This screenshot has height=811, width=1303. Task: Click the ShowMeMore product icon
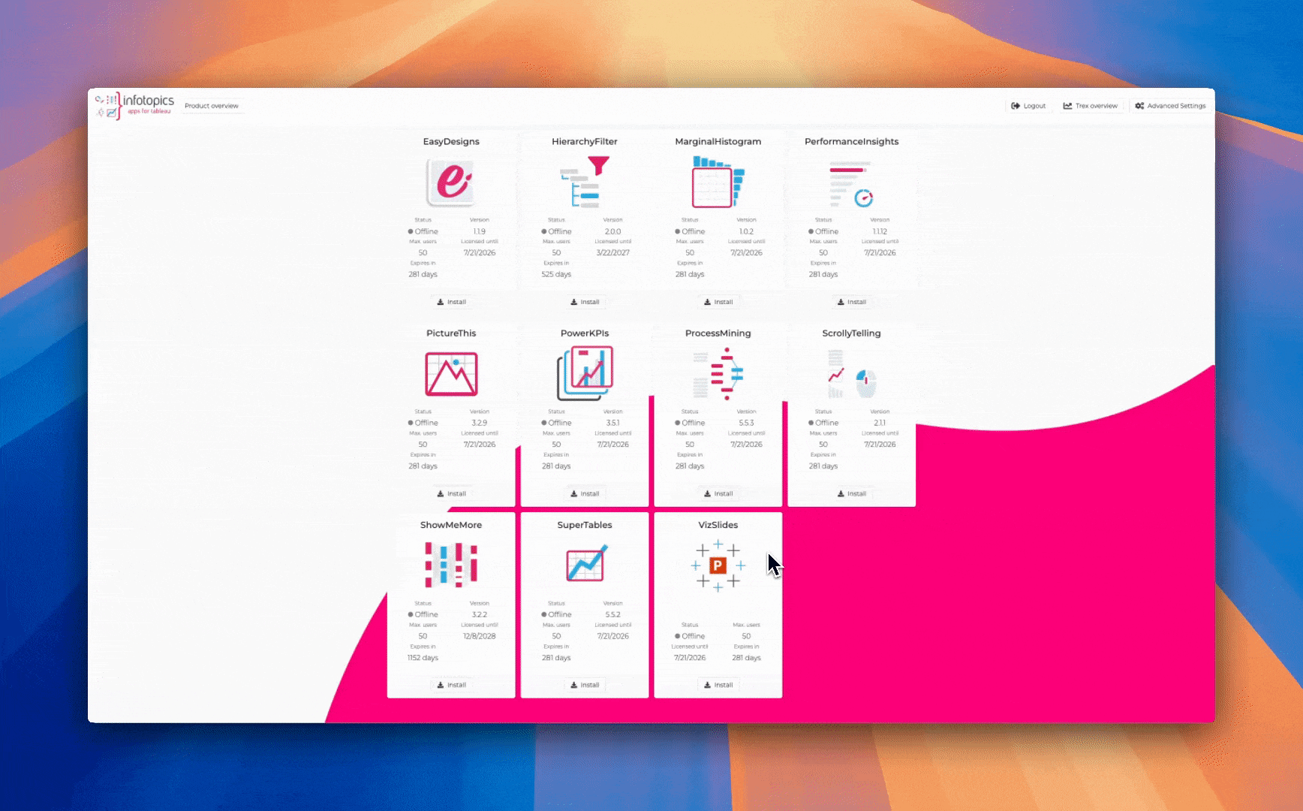451,565
